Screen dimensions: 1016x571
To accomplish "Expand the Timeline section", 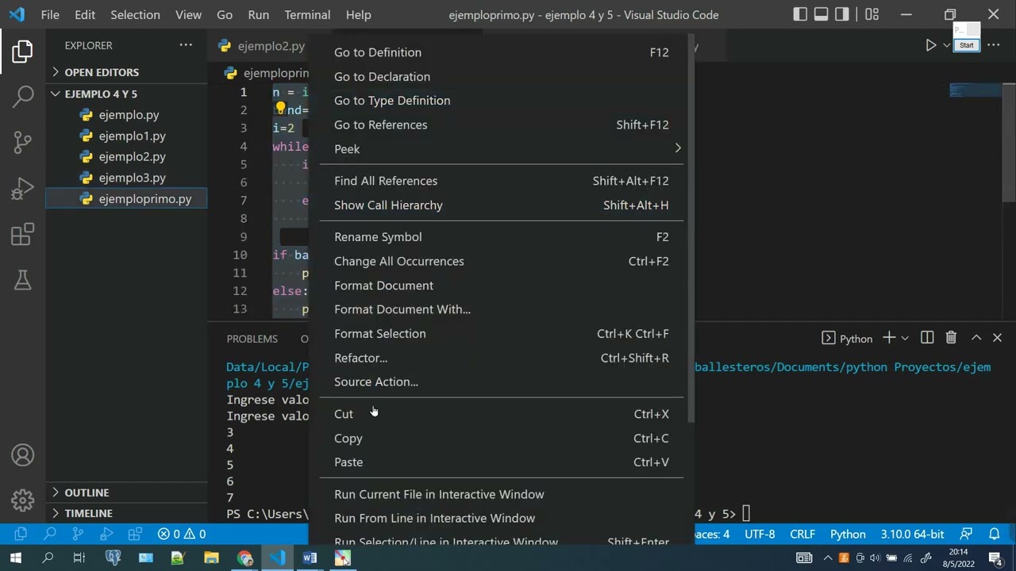I will click(127, 513).
